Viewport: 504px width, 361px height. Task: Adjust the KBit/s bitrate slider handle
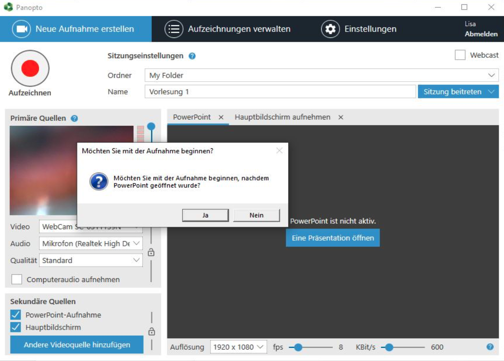[x=389, y=347]
